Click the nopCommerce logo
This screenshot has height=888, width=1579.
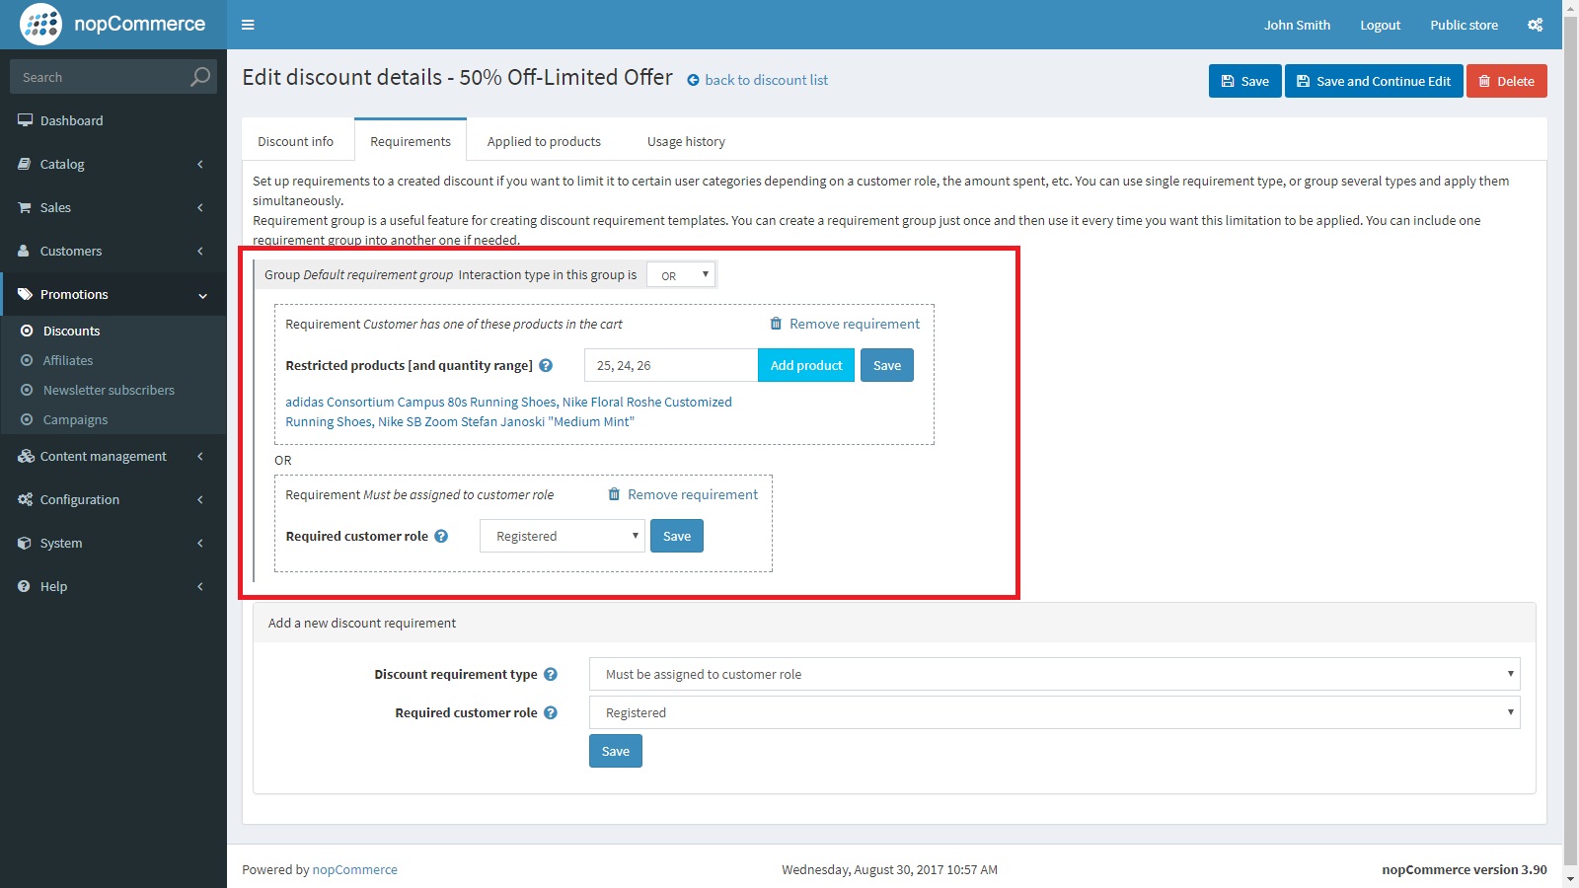[113, 24]
